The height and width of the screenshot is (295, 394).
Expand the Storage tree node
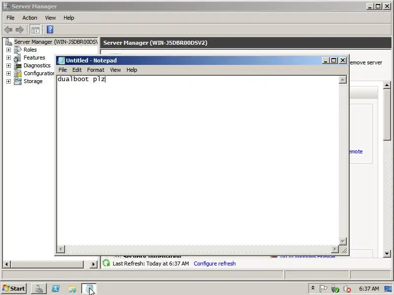click(8, 81)
